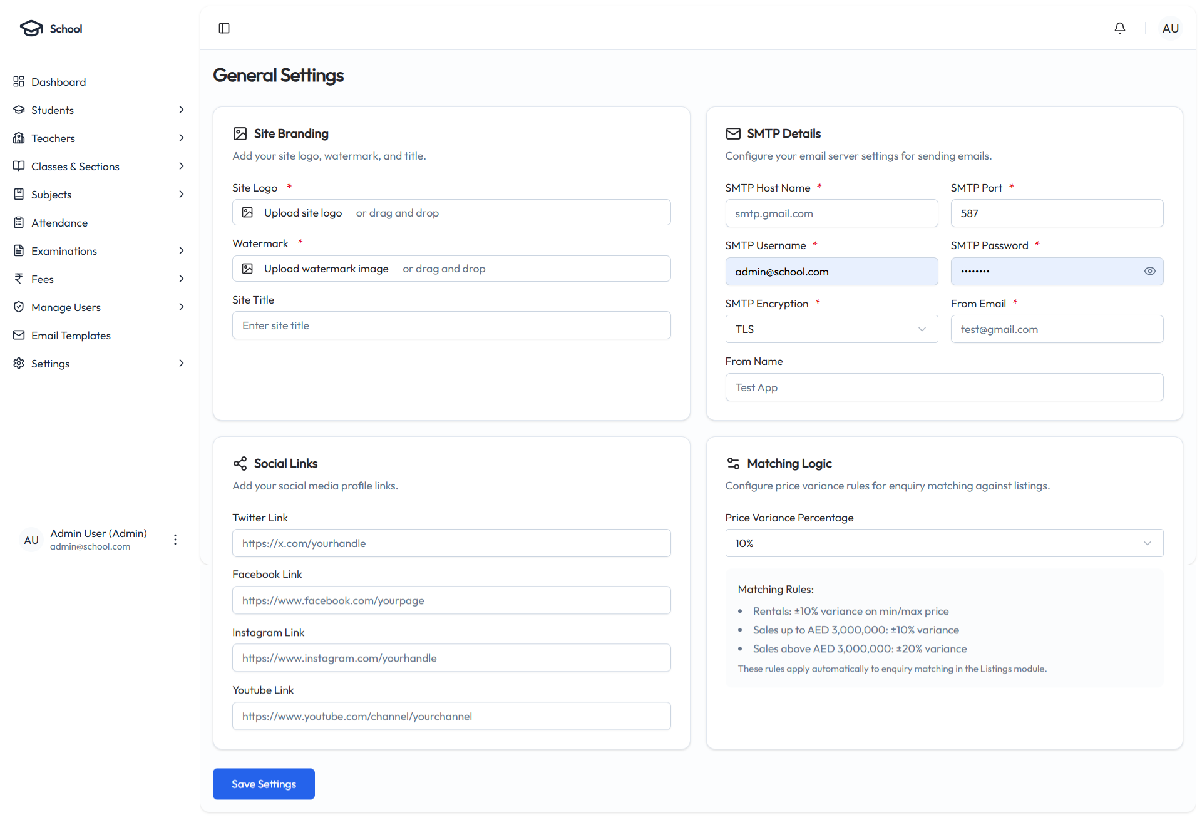Screen dimensions: 1202x820
Task: Open Email Templates in the sidebar
Action: click(71, 336)
